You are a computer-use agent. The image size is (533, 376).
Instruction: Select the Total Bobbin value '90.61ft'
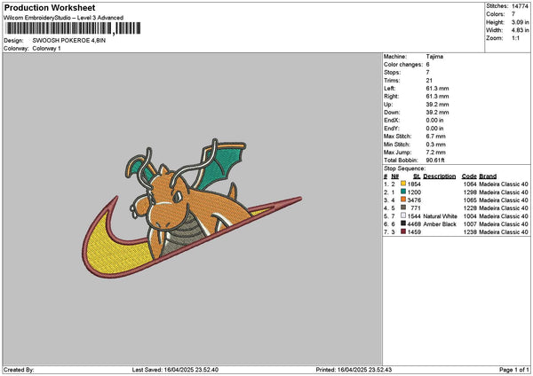(x=435, y=161)
